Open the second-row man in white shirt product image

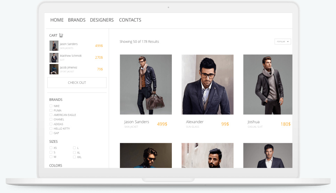coord(268,155)
